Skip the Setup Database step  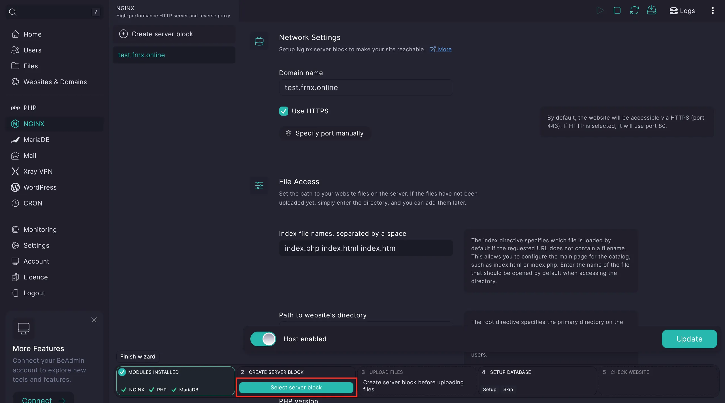[x=508, y=389]
